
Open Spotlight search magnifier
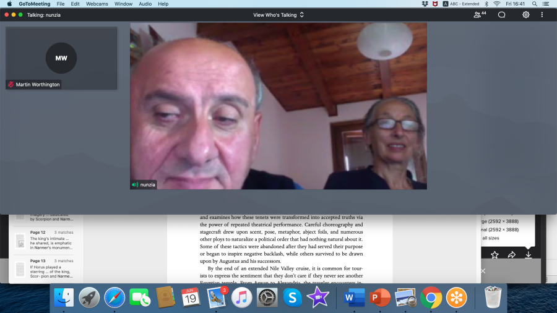(535, 4)
